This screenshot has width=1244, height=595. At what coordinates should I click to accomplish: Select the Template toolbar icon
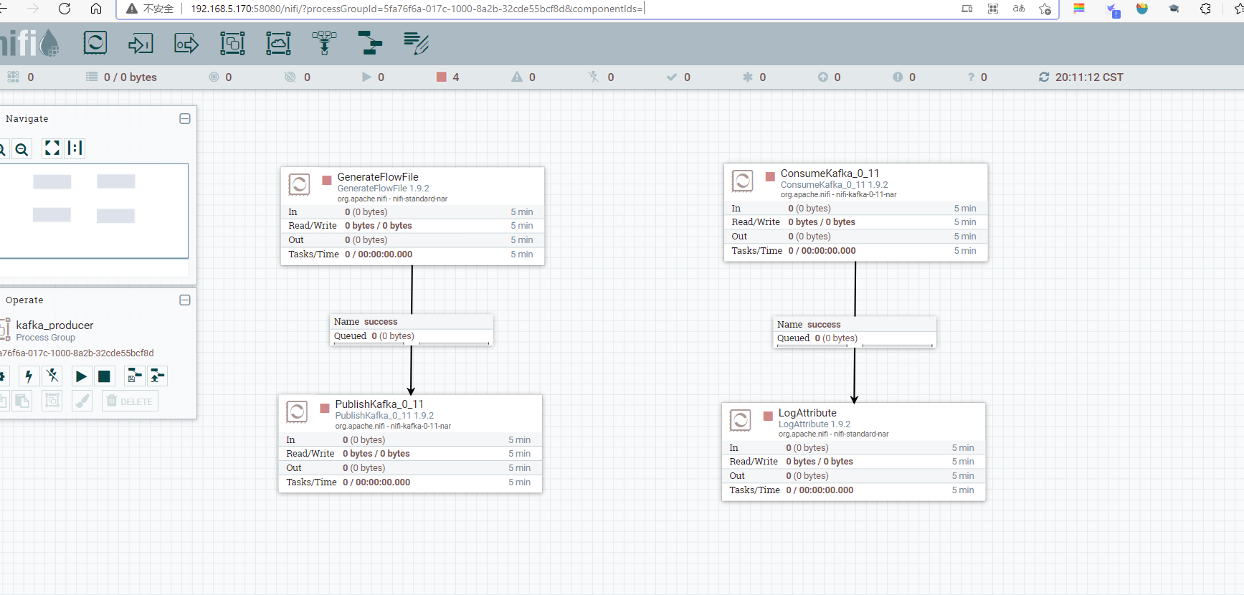pos(370,43)
